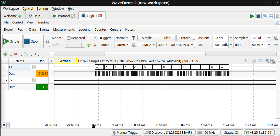The image size is (280, 136).
Task: Open the plot options gear above waveform
Action: point(273,61)
